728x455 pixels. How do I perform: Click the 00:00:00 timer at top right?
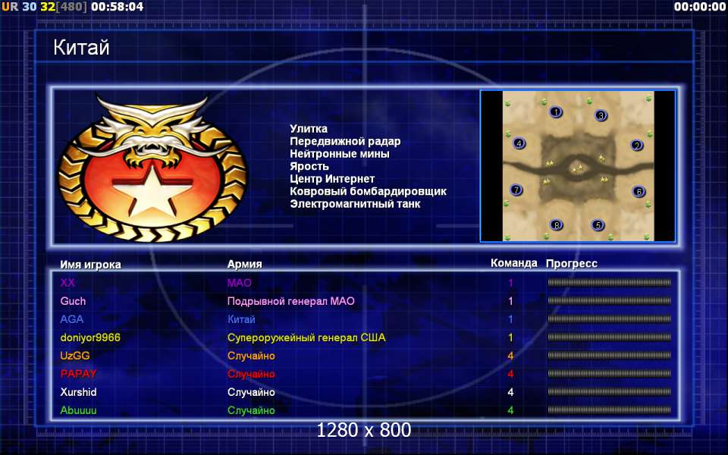700,7
